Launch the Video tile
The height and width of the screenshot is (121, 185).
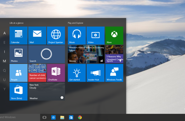click(x=95, y=35)
